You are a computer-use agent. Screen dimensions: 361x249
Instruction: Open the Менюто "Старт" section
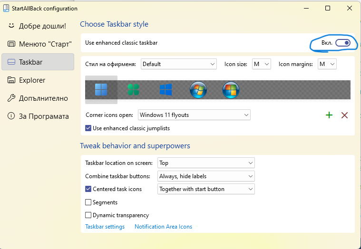click(x=38, y=44)
